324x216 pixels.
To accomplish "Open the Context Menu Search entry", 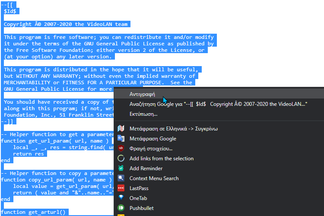I will (x=219, y=178).
